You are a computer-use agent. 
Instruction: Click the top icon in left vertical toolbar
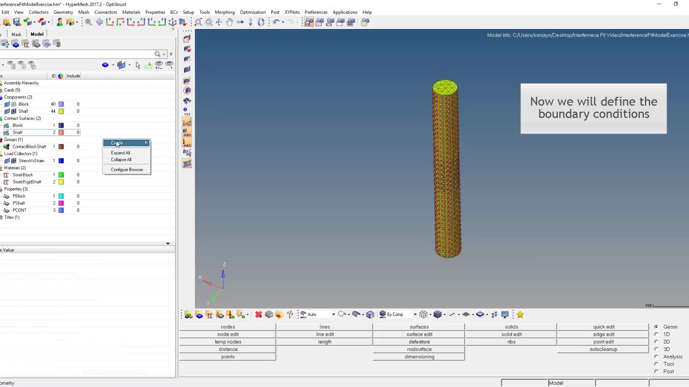pyautogui.click(x=187, y=39)
